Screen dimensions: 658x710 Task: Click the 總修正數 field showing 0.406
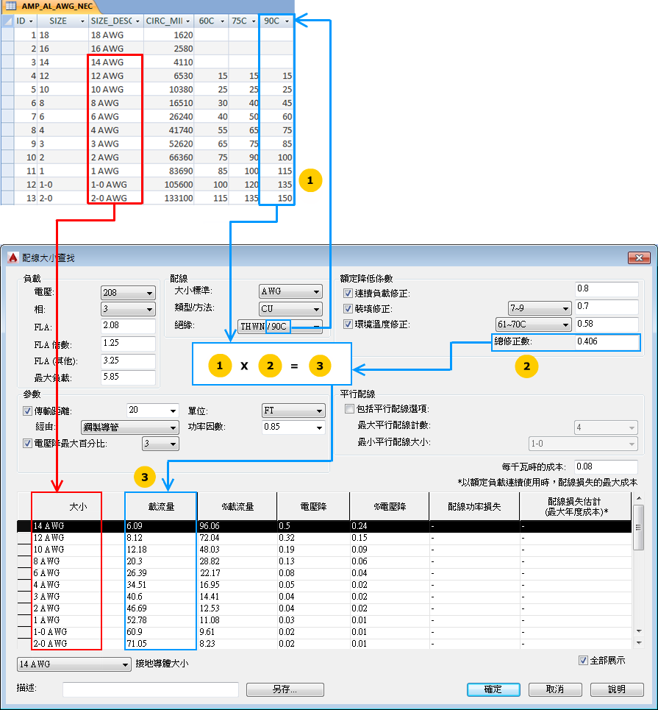(x=607, y=342)
